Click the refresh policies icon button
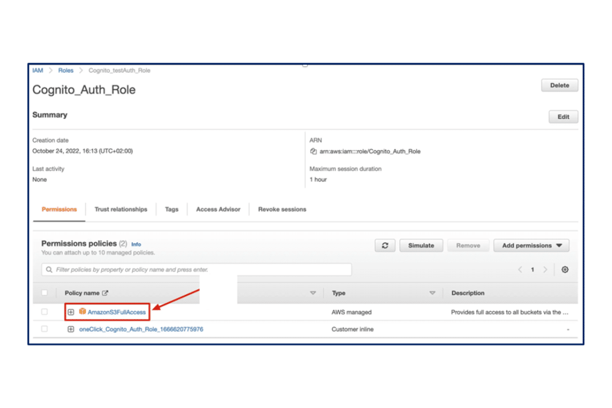This screenshot has width=612, height=408. (x=385, y=245)
